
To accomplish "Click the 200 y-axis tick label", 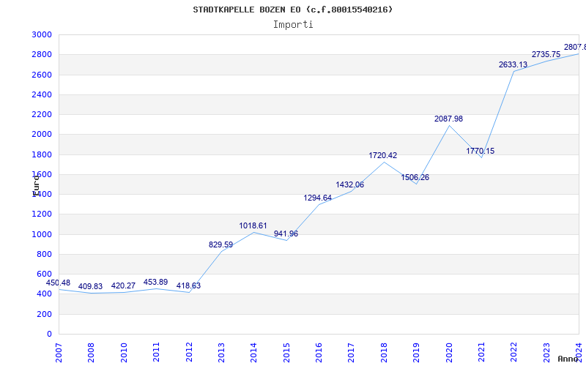I will pyautogui.click(x=45, y=314).
